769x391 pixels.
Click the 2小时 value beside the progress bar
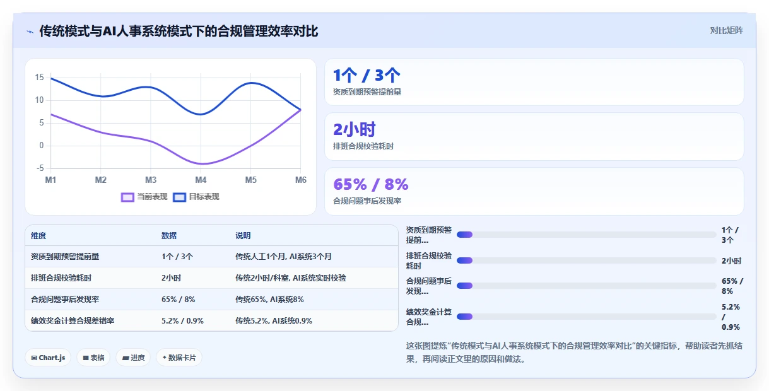732,260
